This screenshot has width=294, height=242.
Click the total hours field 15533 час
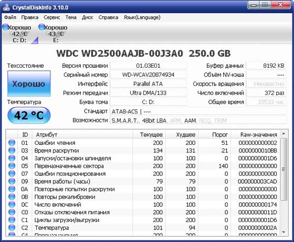266,102
